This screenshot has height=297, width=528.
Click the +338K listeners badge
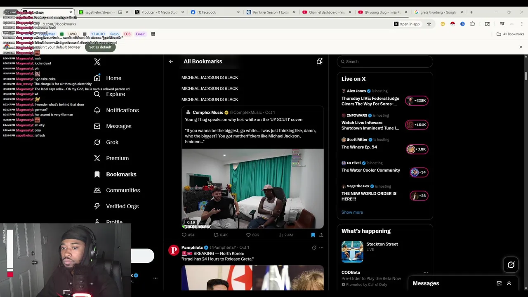tap(417, 101)
